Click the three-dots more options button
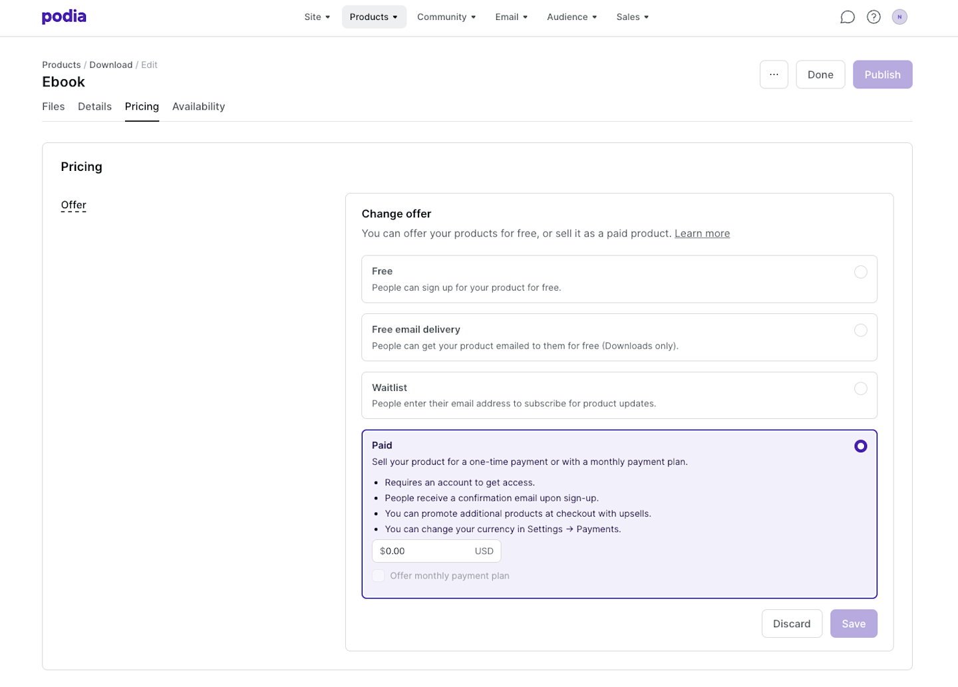 point(774,74)
